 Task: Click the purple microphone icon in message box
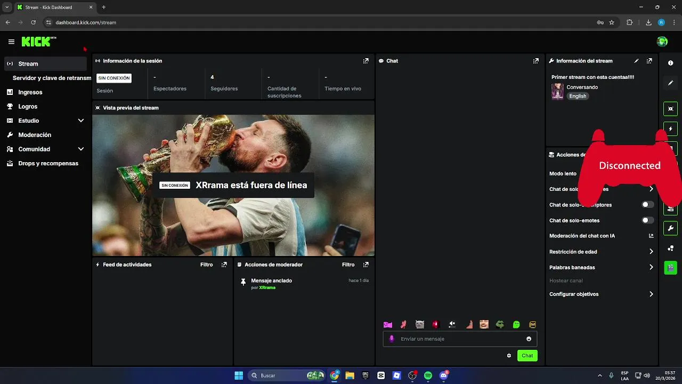click(x=392, y=339)
